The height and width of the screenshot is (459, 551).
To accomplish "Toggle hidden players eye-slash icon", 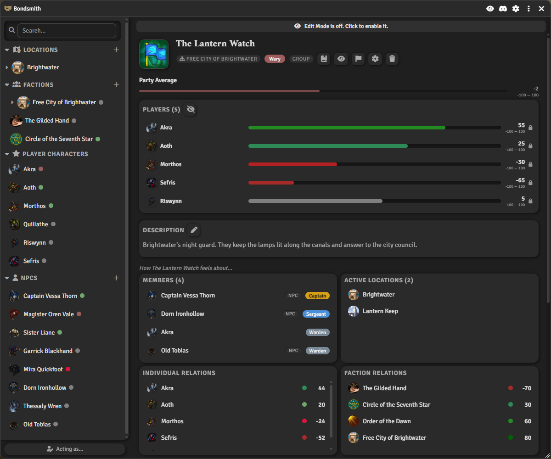I will point(191,109).
